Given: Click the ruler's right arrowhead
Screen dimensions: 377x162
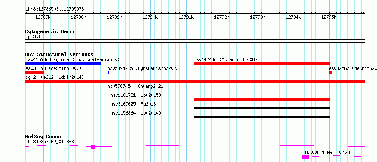Looking at the screenshot, I should [x=364, y=13].
